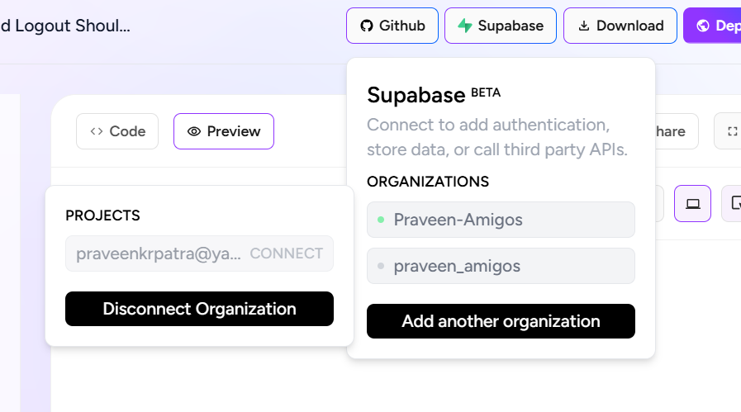
Task: Switch to the Code tab
Action: (x=117, y=131)
